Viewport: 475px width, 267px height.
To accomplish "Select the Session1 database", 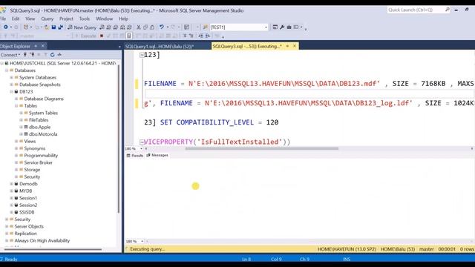I will click(x=28, y=198).
